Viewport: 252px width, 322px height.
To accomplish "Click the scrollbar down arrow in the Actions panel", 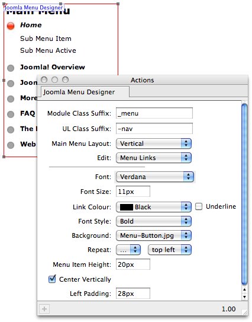I will [244, 297].
